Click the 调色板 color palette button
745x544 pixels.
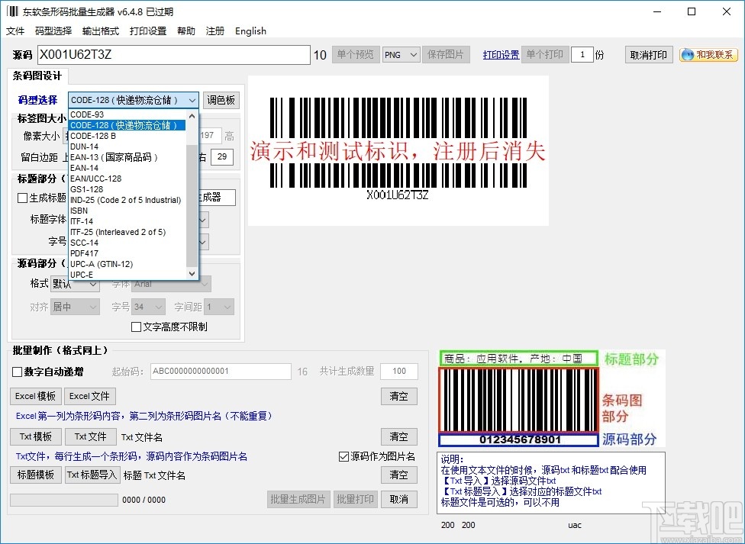[x=221, y=100]
